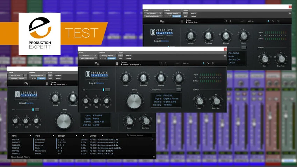
Task: Click the Production Expert logo
Action: 39,34
